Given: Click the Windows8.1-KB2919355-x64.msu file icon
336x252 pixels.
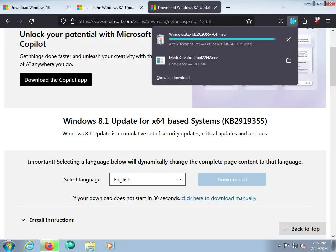Looking at the screenshot, I should 160,39.
